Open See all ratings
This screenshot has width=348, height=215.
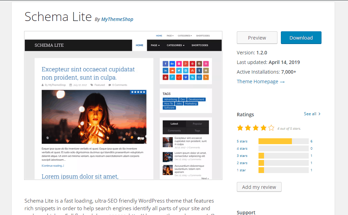pos(312,114)
